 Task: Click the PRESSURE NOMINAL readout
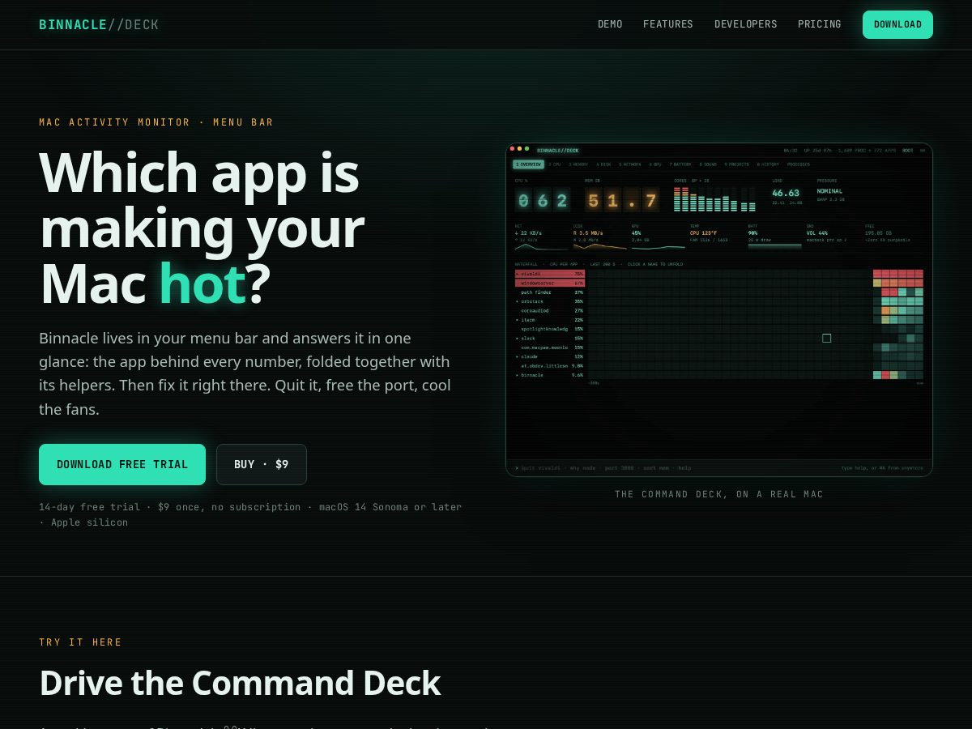[x=829, y=191]
